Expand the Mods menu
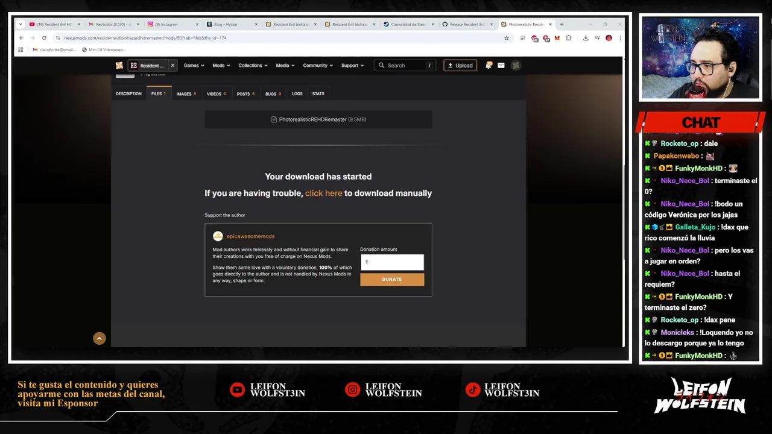The height and width of the screenshot is (434, 772). [x=221, y=65]
